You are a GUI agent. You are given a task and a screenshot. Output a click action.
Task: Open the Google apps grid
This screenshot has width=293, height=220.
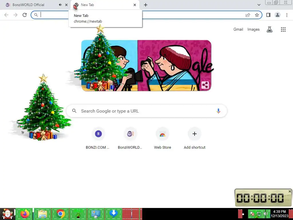click(x=283, y=30)
